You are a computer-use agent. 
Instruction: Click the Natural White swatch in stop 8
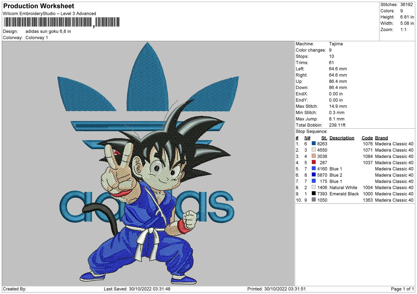point(314,187)
